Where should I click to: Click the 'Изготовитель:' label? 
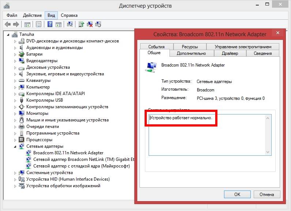175,89
